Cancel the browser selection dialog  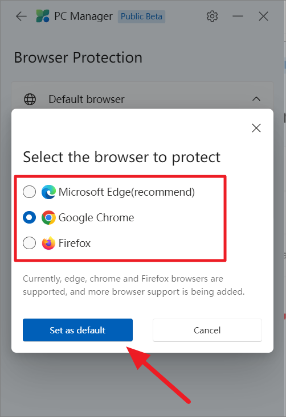207,330
